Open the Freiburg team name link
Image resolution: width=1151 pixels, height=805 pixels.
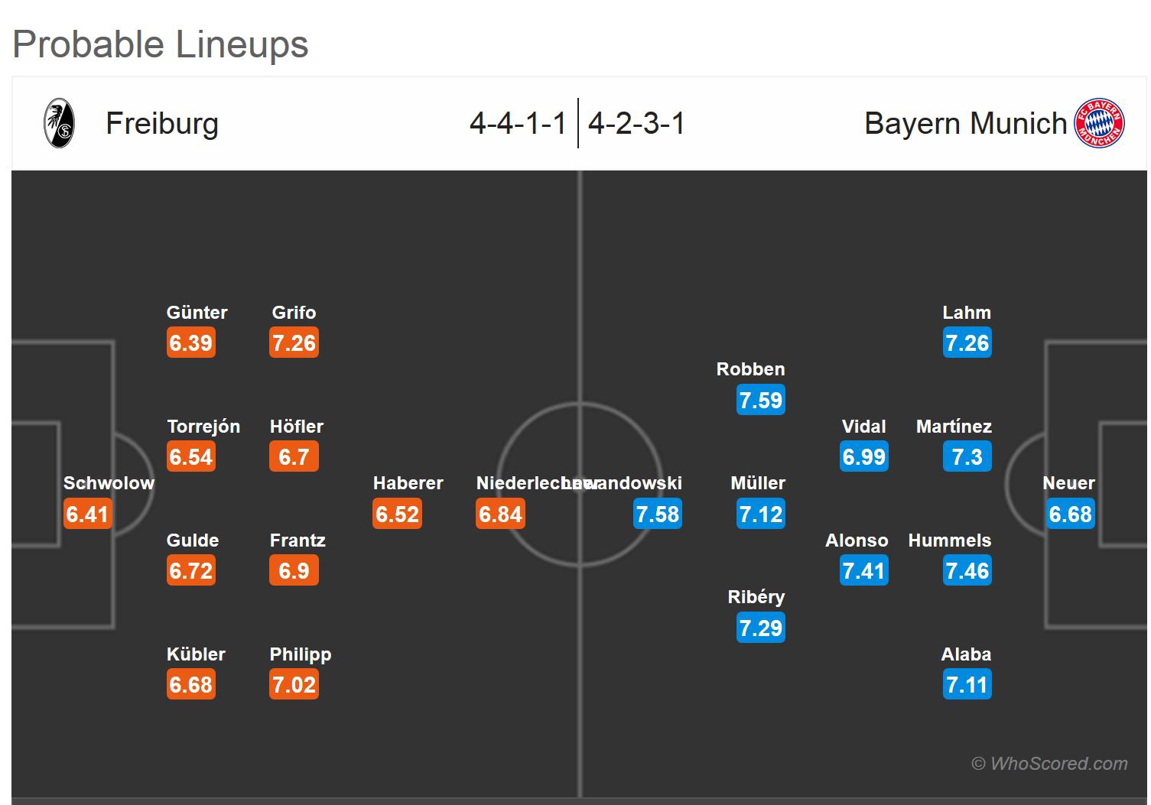[x=162, y=124]
